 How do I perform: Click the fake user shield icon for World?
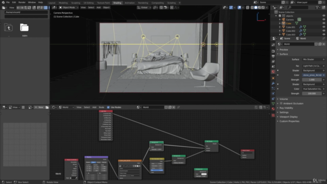pyautogui.click(x=316, y=44)
